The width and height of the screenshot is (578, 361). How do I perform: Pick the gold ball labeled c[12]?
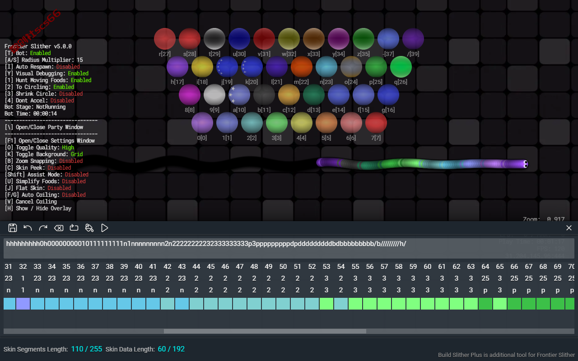289,95
